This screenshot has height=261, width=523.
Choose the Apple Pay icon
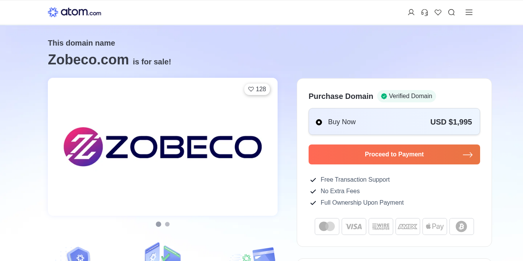pyautogui.click(x=435, y=227)
